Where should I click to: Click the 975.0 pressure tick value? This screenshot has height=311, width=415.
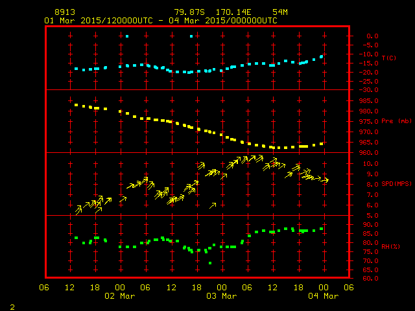(369, 122)
